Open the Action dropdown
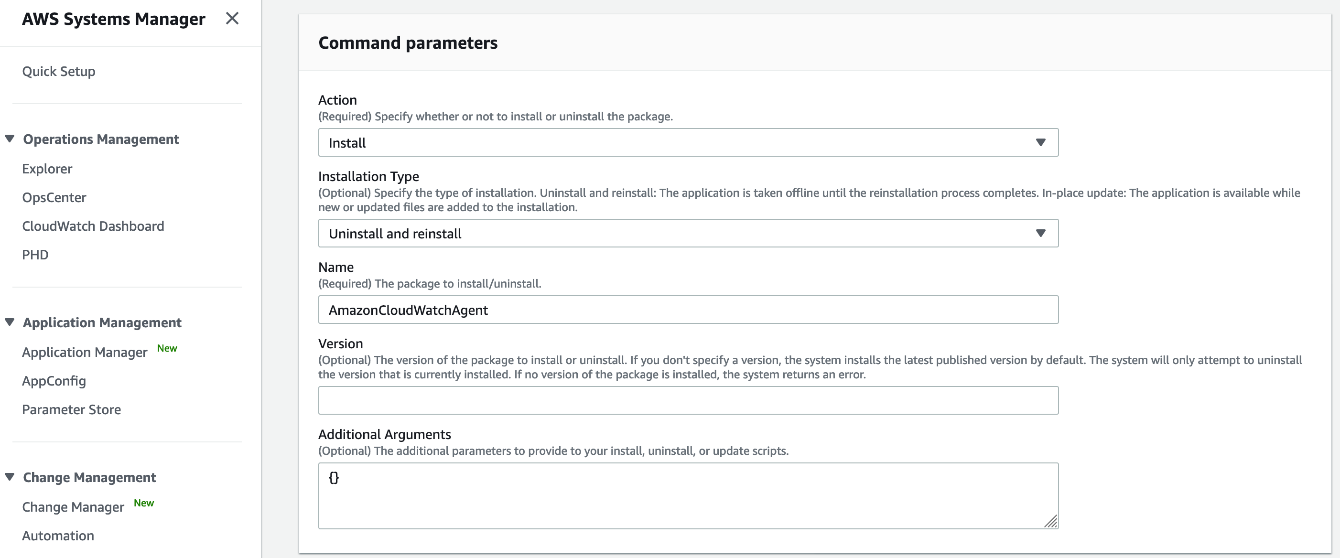This screenshot has height=558, width=1340. 688,142
